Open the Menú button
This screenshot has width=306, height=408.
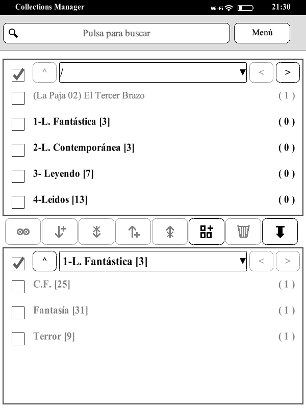(x=262, y=33)
